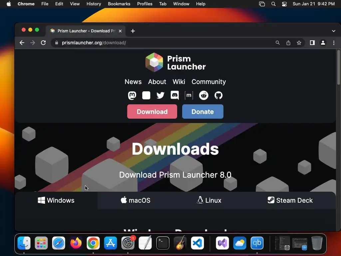Open the About link
The image size is (341, 256).
pyautogui.click(x=157, y=82)
